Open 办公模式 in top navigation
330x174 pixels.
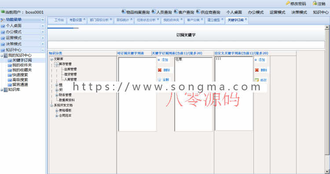256,12
